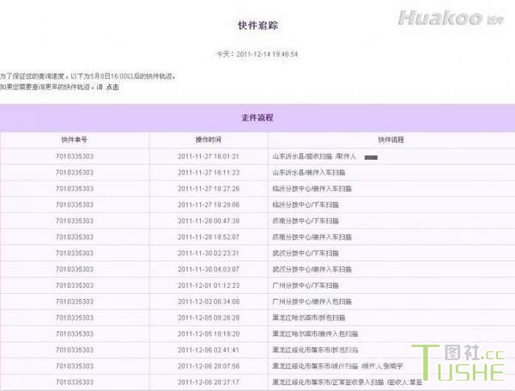Click timestamp 2011-11-30 02:23:31
Screen dimensions: 515x391
[208, 253]
